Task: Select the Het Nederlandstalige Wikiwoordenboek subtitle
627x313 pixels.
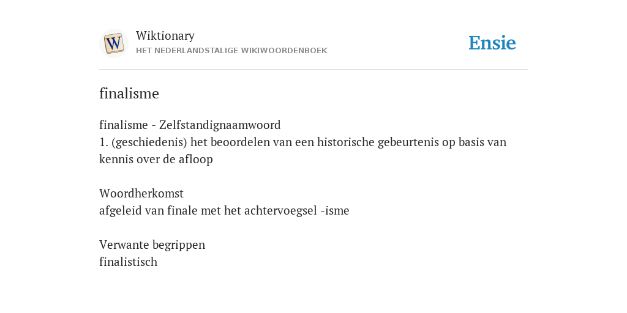Action: coord(231,51)
